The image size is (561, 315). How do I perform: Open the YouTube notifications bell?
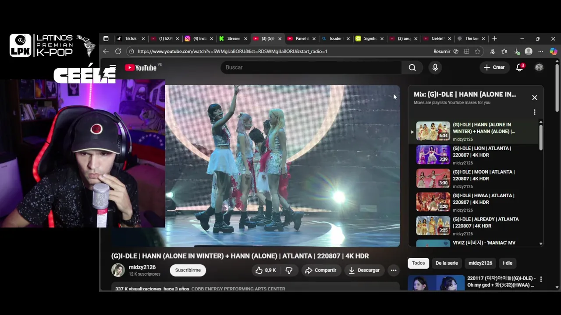520,67
